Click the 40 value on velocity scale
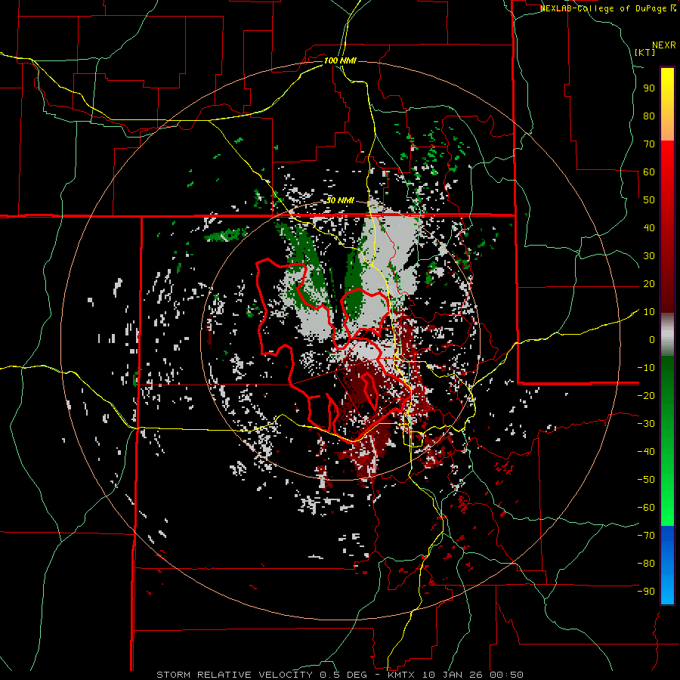680x680 pixels. point(649,228)
